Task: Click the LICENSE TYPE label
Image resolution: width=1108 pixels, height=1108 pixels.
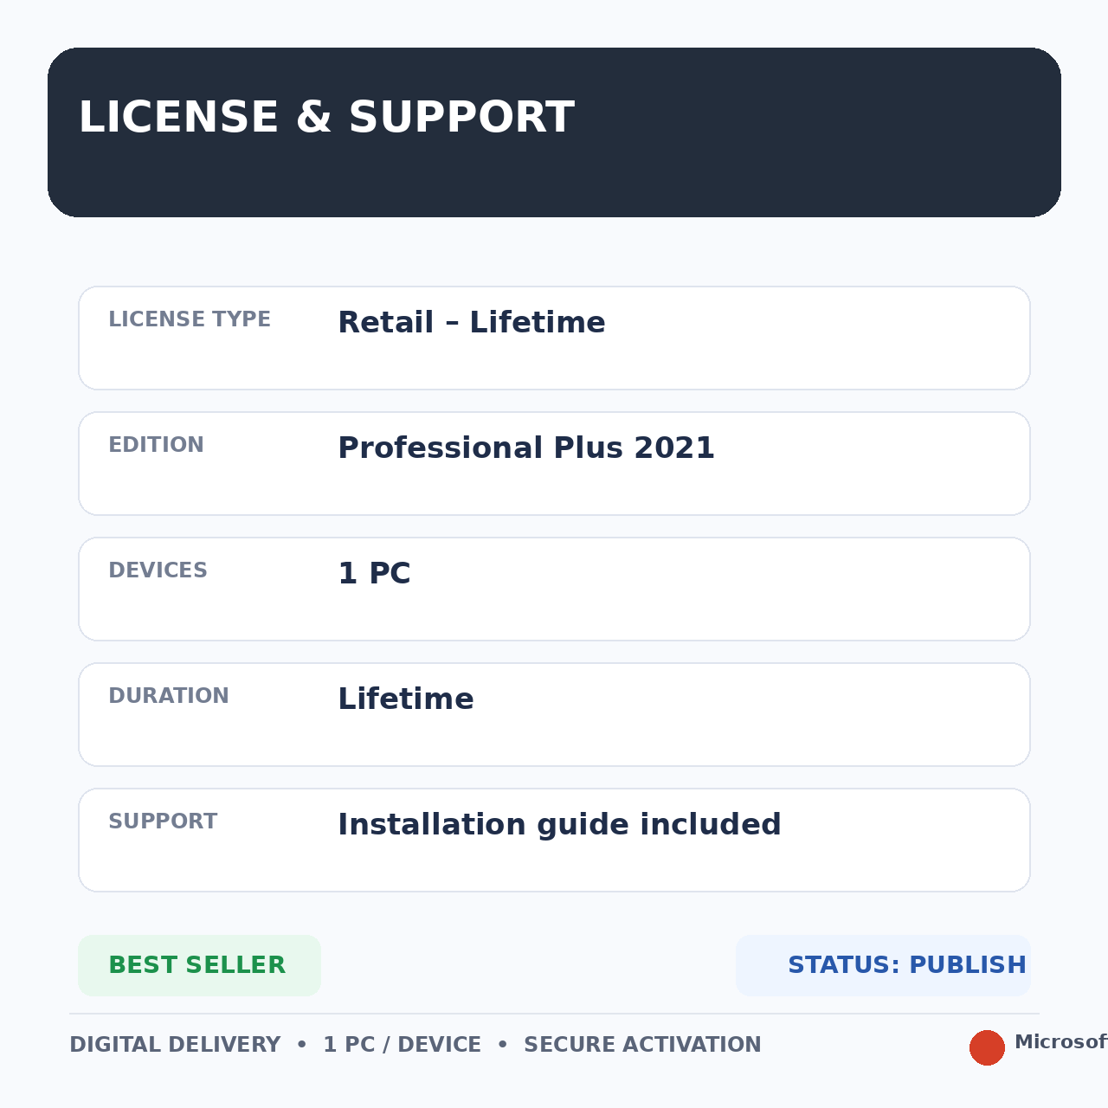Action: click(x=190, y=319)
